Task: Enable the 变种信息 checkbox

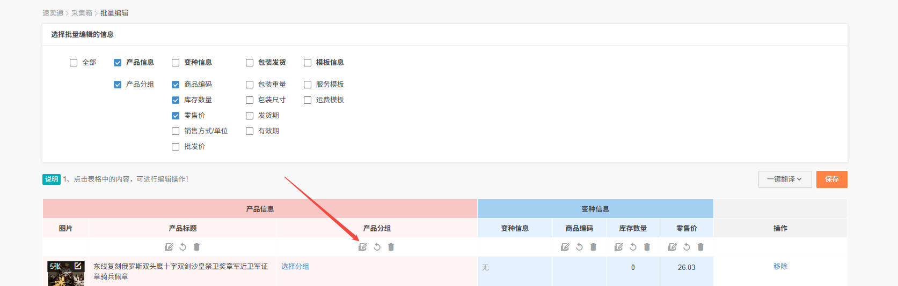Action: pos(176,63)
